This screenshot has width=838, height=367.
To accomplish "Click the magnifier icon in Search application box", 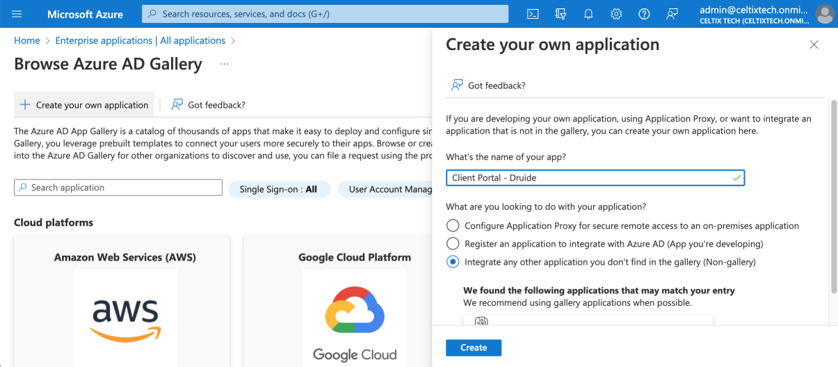I will (x=23, y=188).
